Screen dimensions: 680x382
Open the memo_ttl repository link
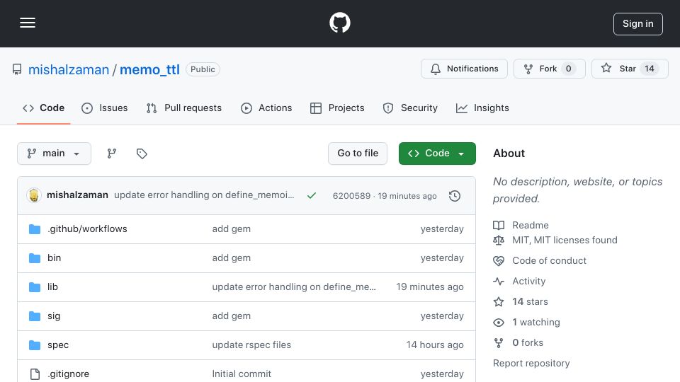[149, 69]
